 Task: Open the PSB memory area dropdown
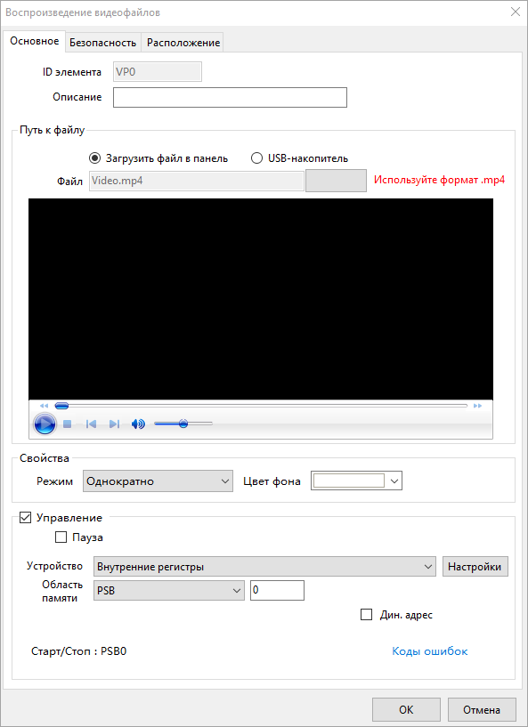click(169, 590)
